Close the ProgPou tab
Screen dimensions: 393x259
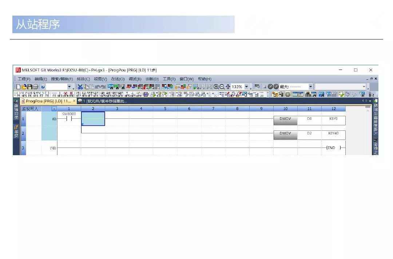pyautogui.click(x=74, y=101)
